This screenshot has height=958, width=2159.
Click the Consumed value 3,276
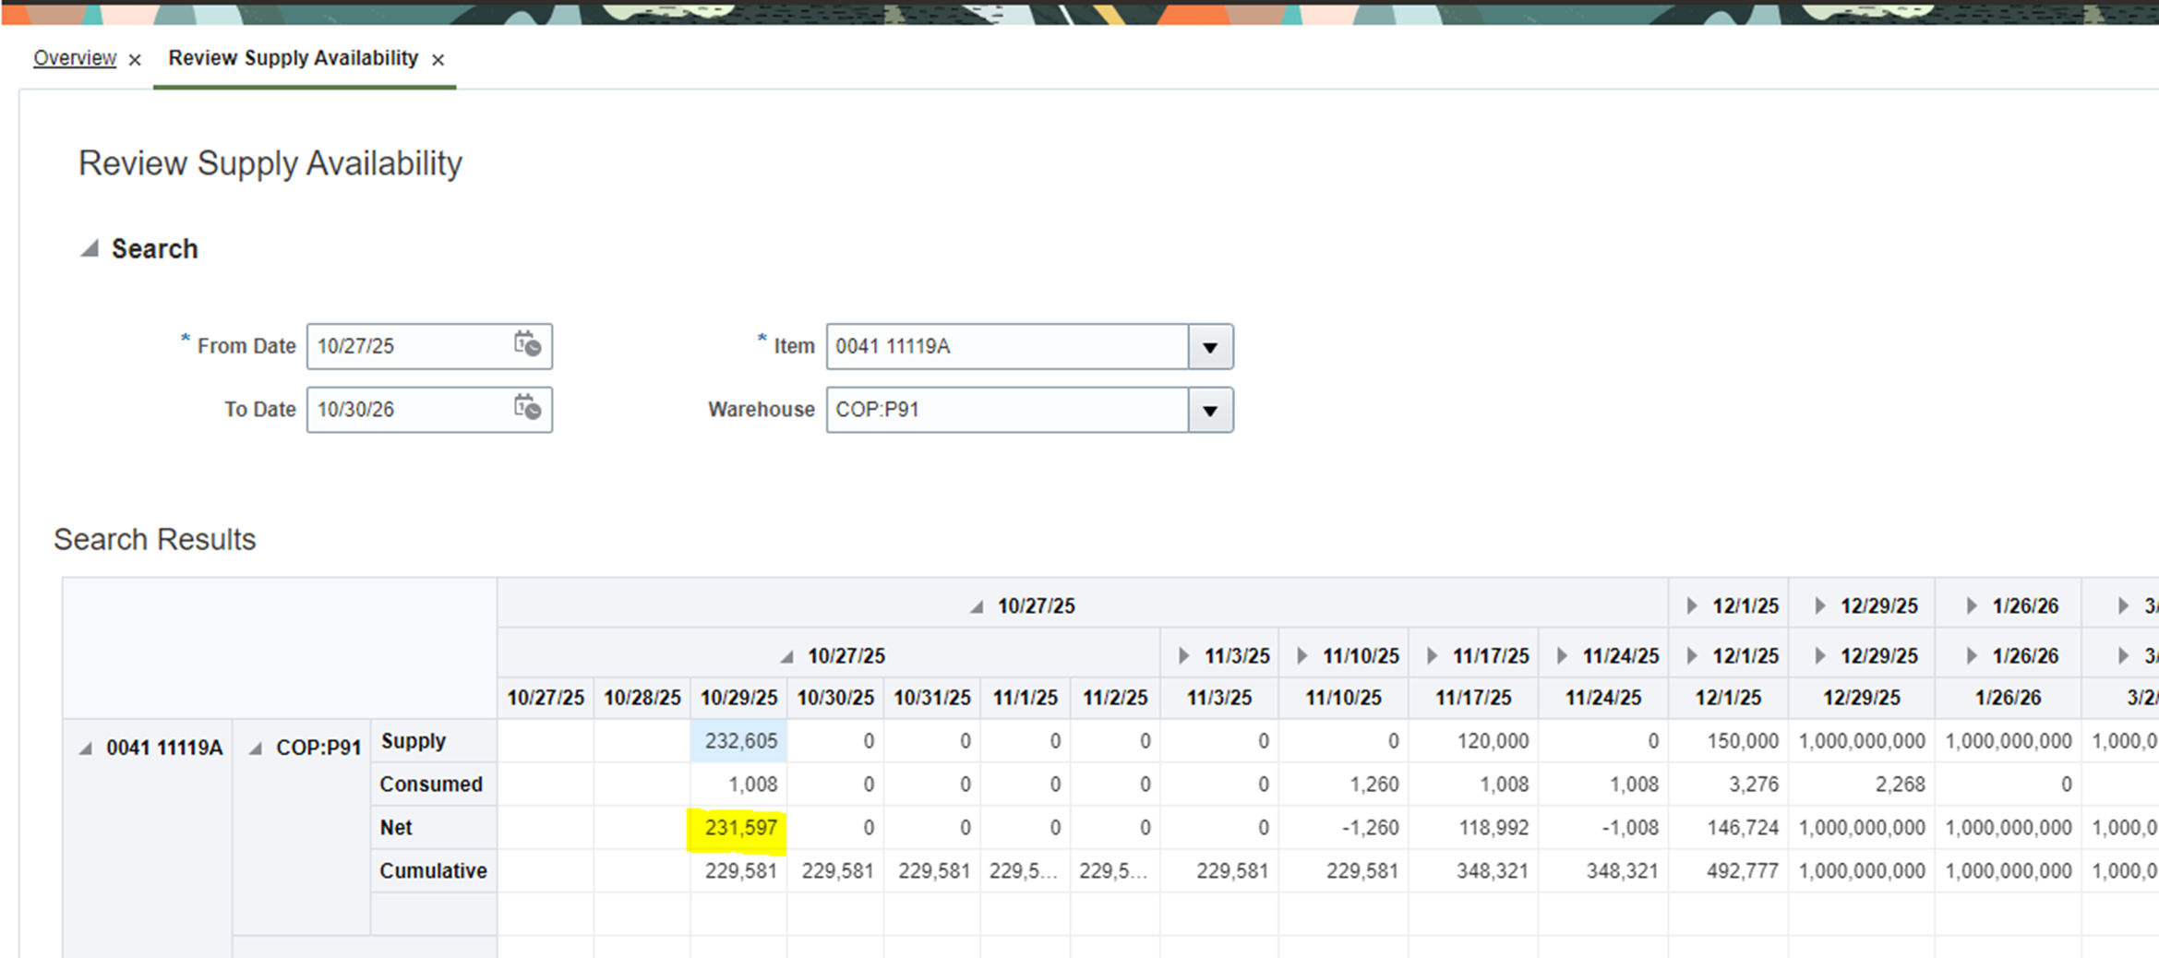[1729, 784]
